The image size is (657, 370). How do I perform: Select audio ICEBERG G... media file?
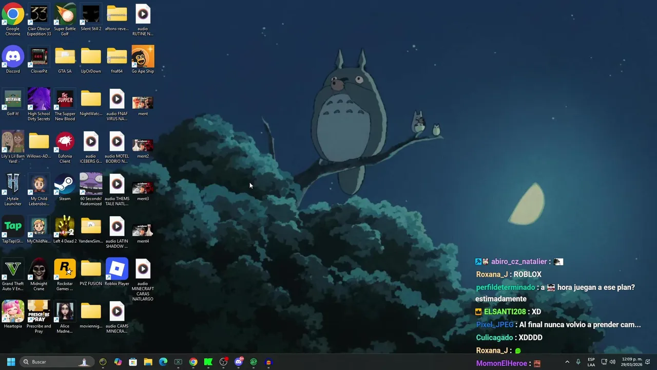[91, 147]
